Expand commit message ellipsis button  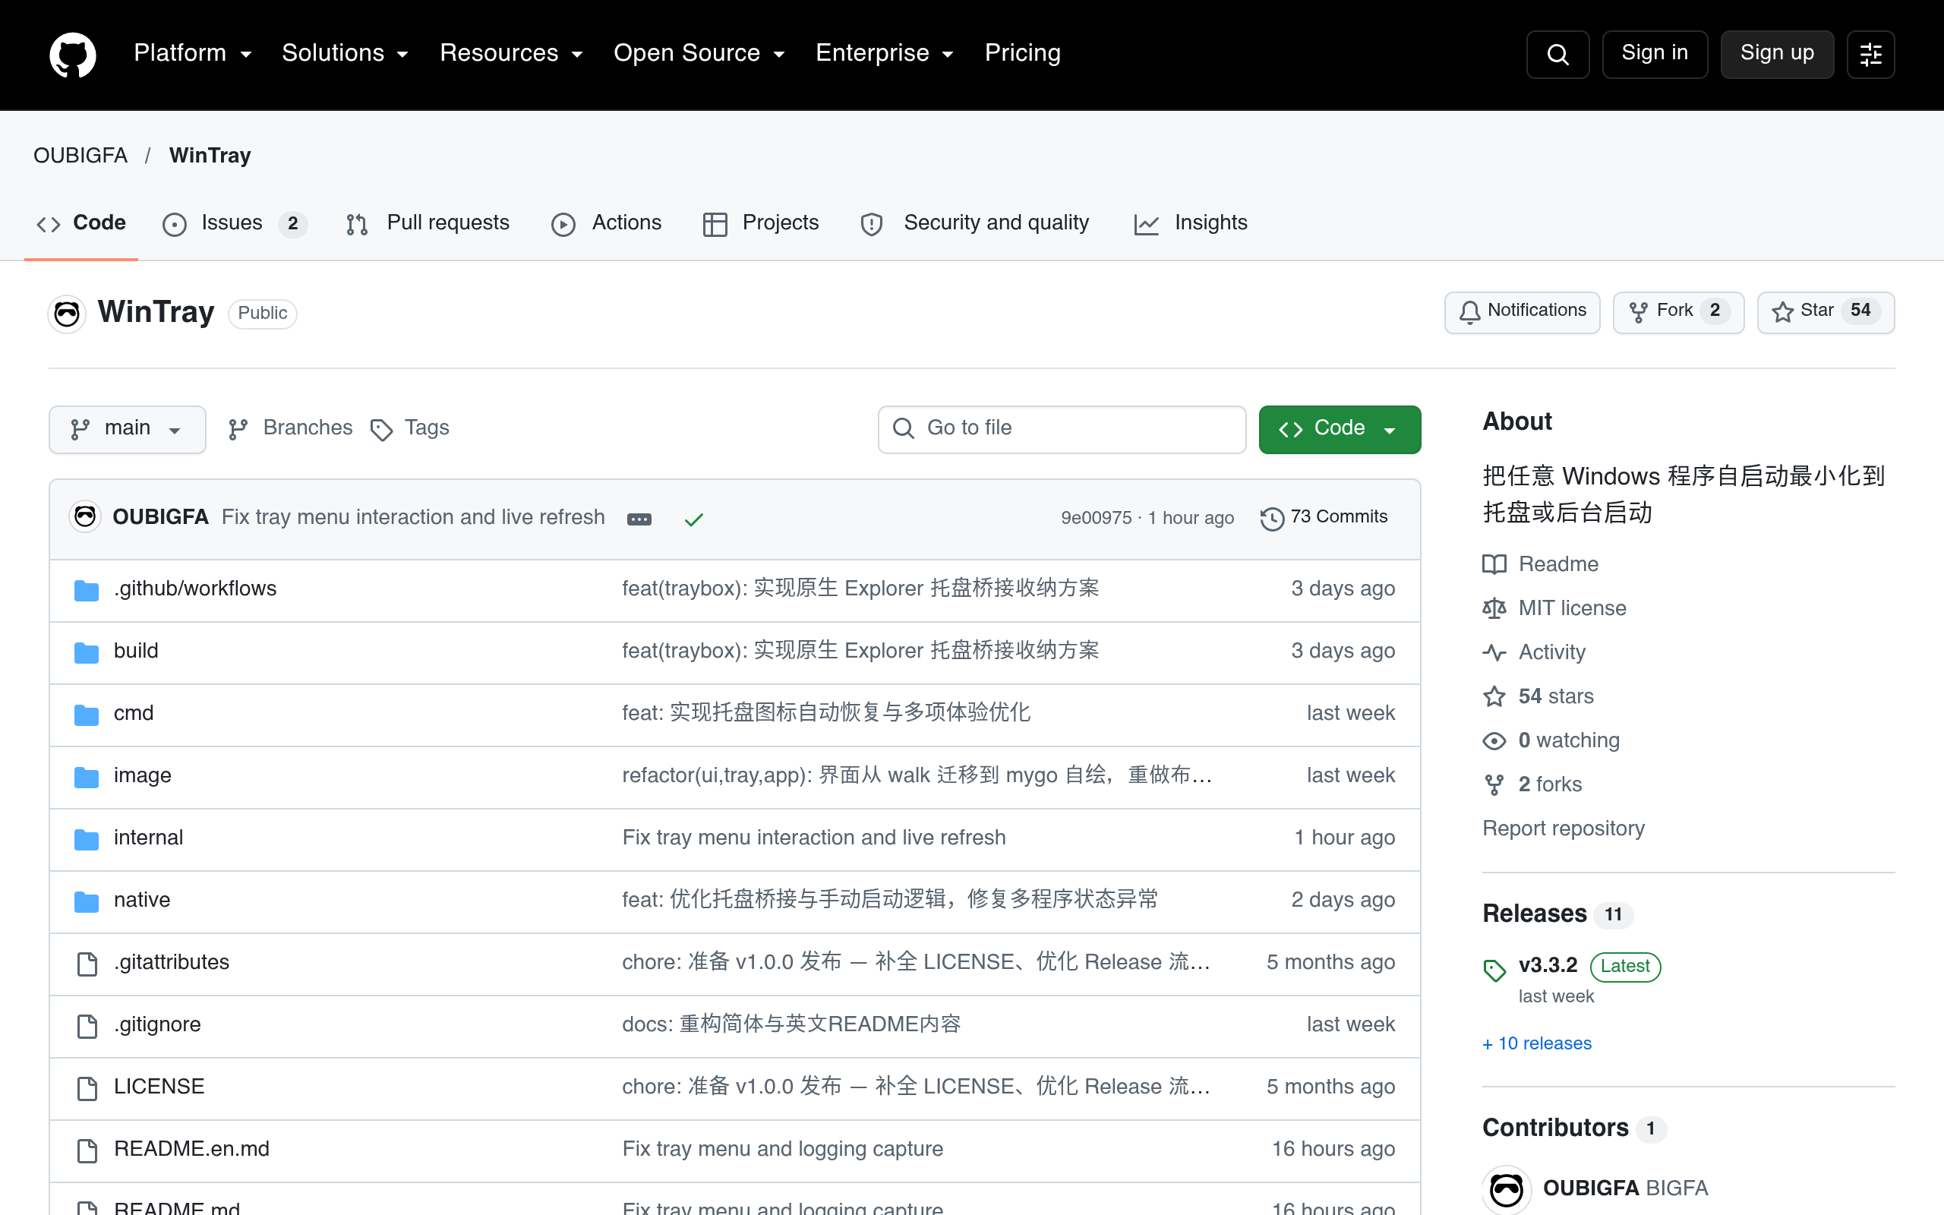coord(639,519)
